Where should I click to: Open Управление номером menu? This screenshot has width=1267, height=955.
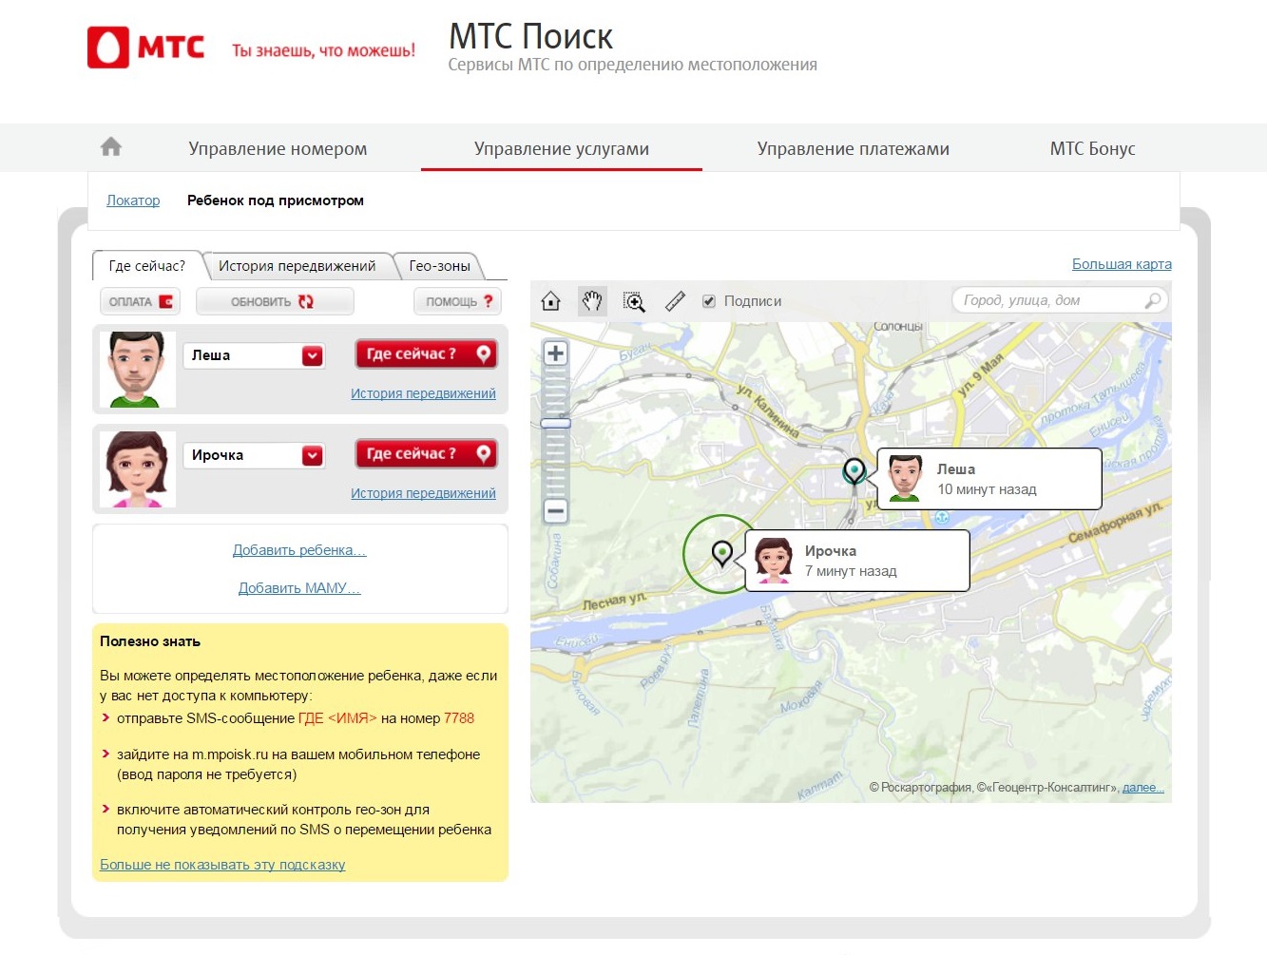(278, 148)
